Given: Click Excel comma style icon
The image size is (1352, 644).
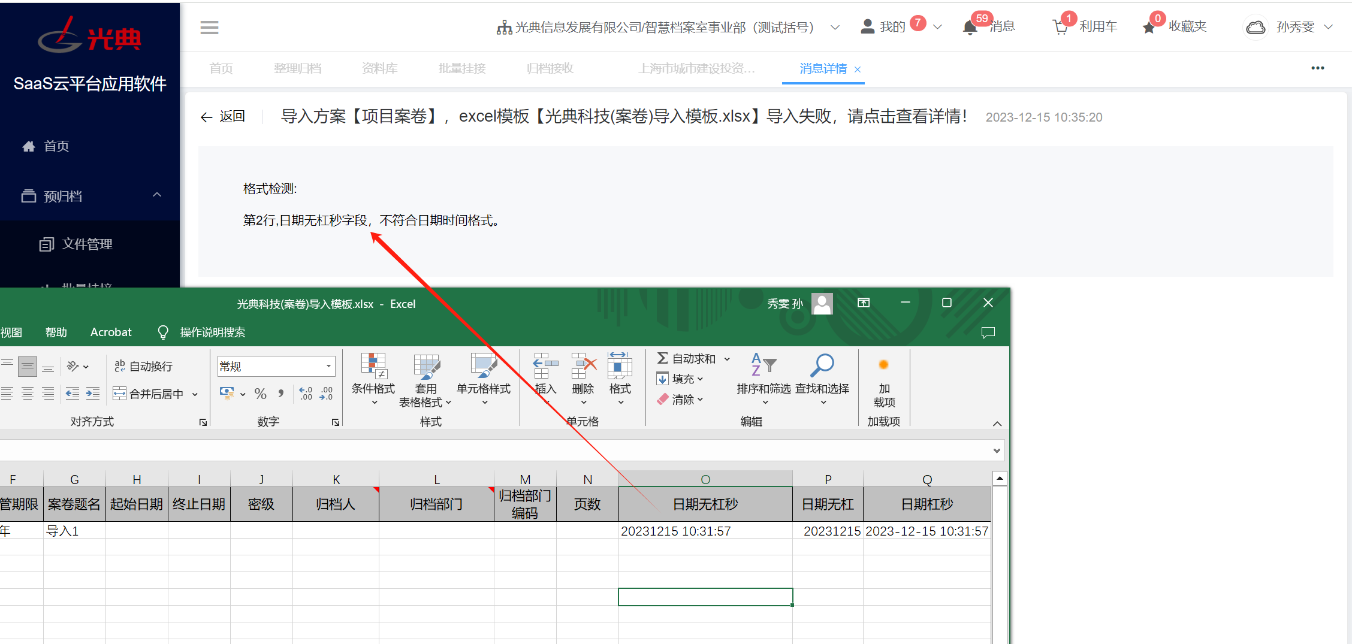Looking at the screenshot, I should 280,394.
